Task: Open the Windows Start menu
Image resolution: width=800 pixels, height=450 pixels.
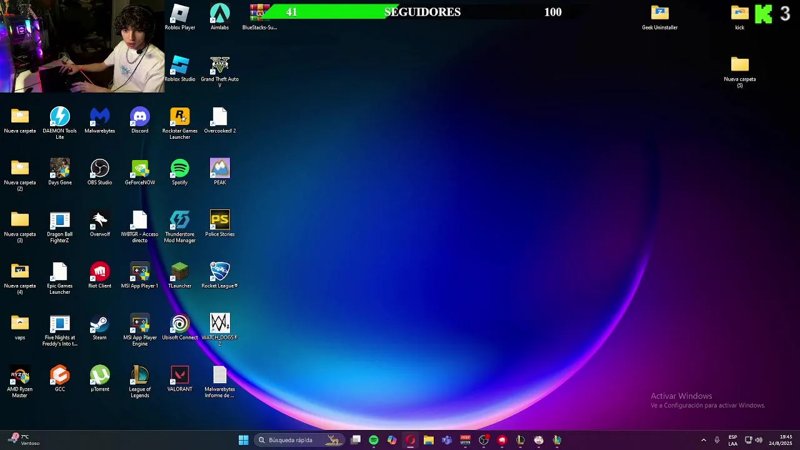Action: [244, 440]
